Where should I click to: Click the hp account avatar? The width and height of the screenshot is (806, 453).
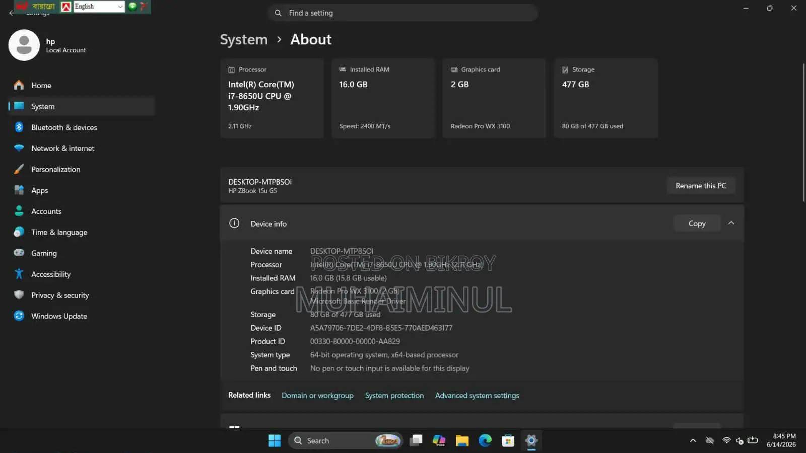[x=24, y=45]
